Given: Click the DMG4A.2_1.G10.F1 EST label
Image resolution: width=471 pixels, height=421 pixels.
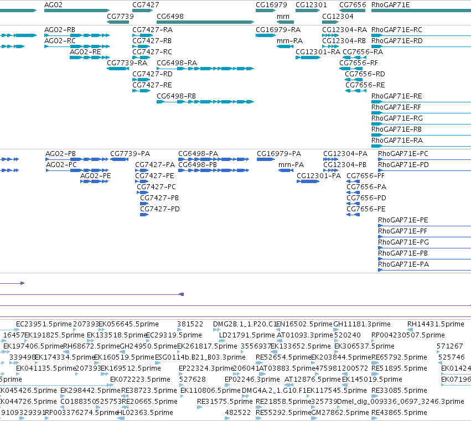Looking at the screenshot, I should (273, 391).
